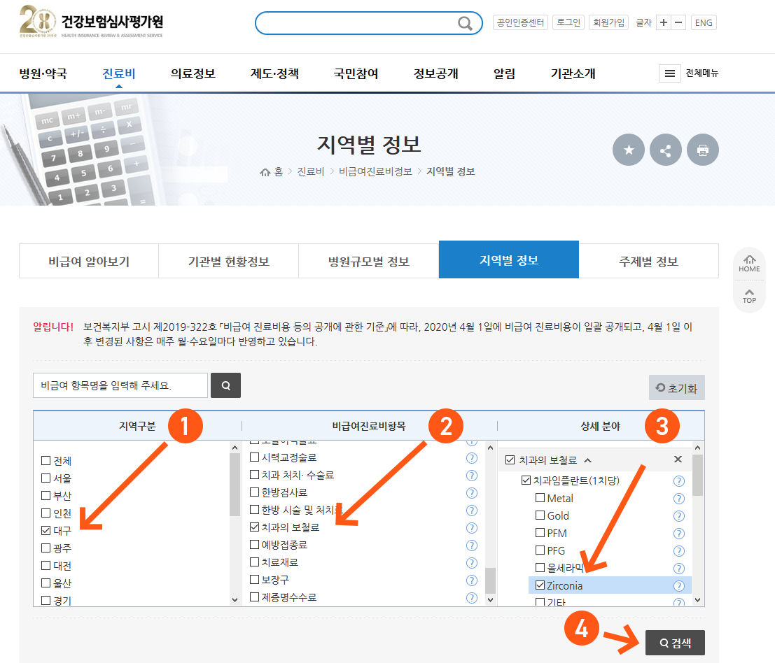
Task: Open 의료정보 main menu
Action: [193, 73]
